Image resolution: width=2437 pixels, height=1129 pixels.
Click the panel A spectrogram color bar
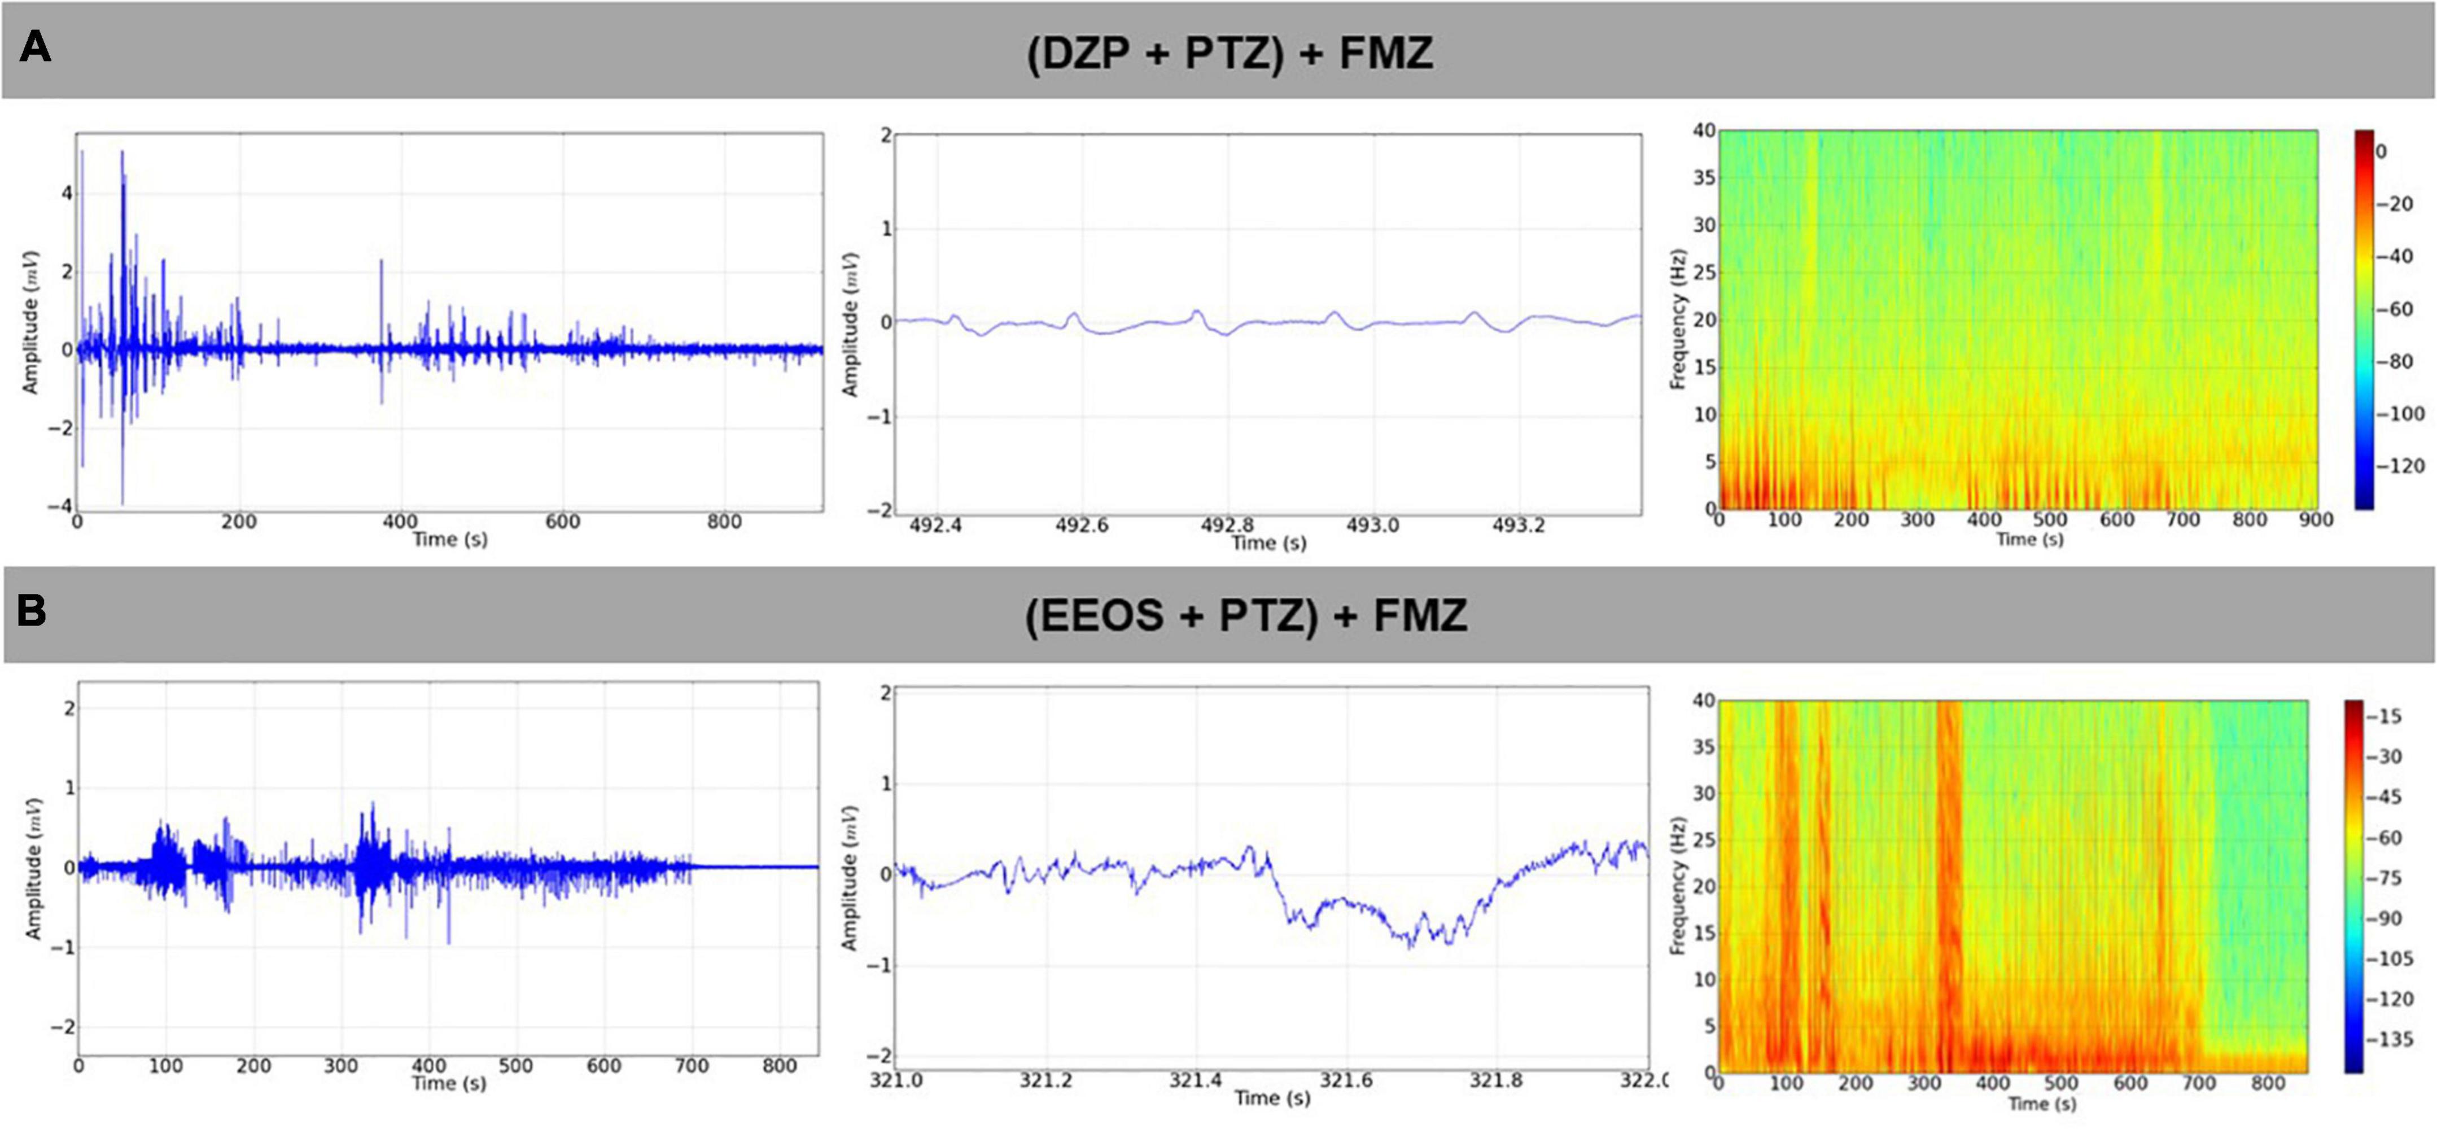[x=2364, y=320]
